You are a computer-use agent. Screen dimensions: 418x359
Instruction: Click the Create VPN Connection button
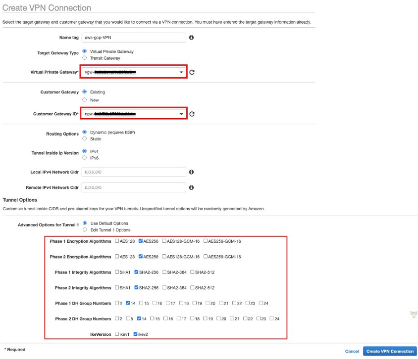tap(390, 351)
